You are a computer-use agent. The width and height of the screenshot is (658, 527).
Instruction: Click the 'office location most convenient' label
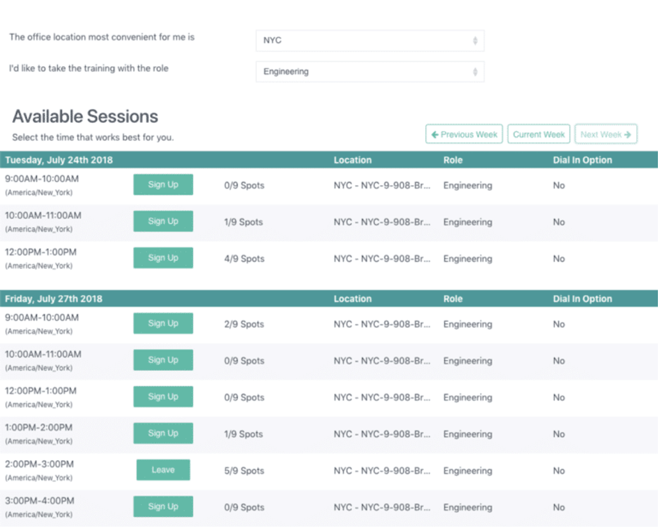click(102, 37)
